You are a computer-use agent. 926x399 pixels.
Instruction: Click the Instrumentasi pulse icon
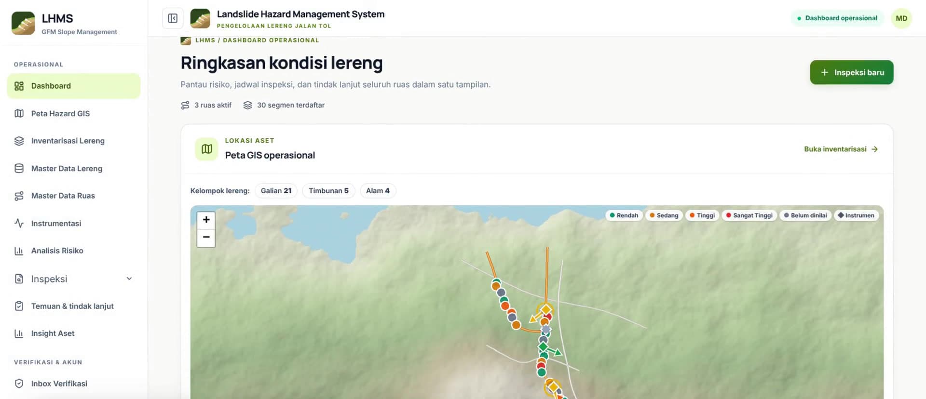click(19, 223)
